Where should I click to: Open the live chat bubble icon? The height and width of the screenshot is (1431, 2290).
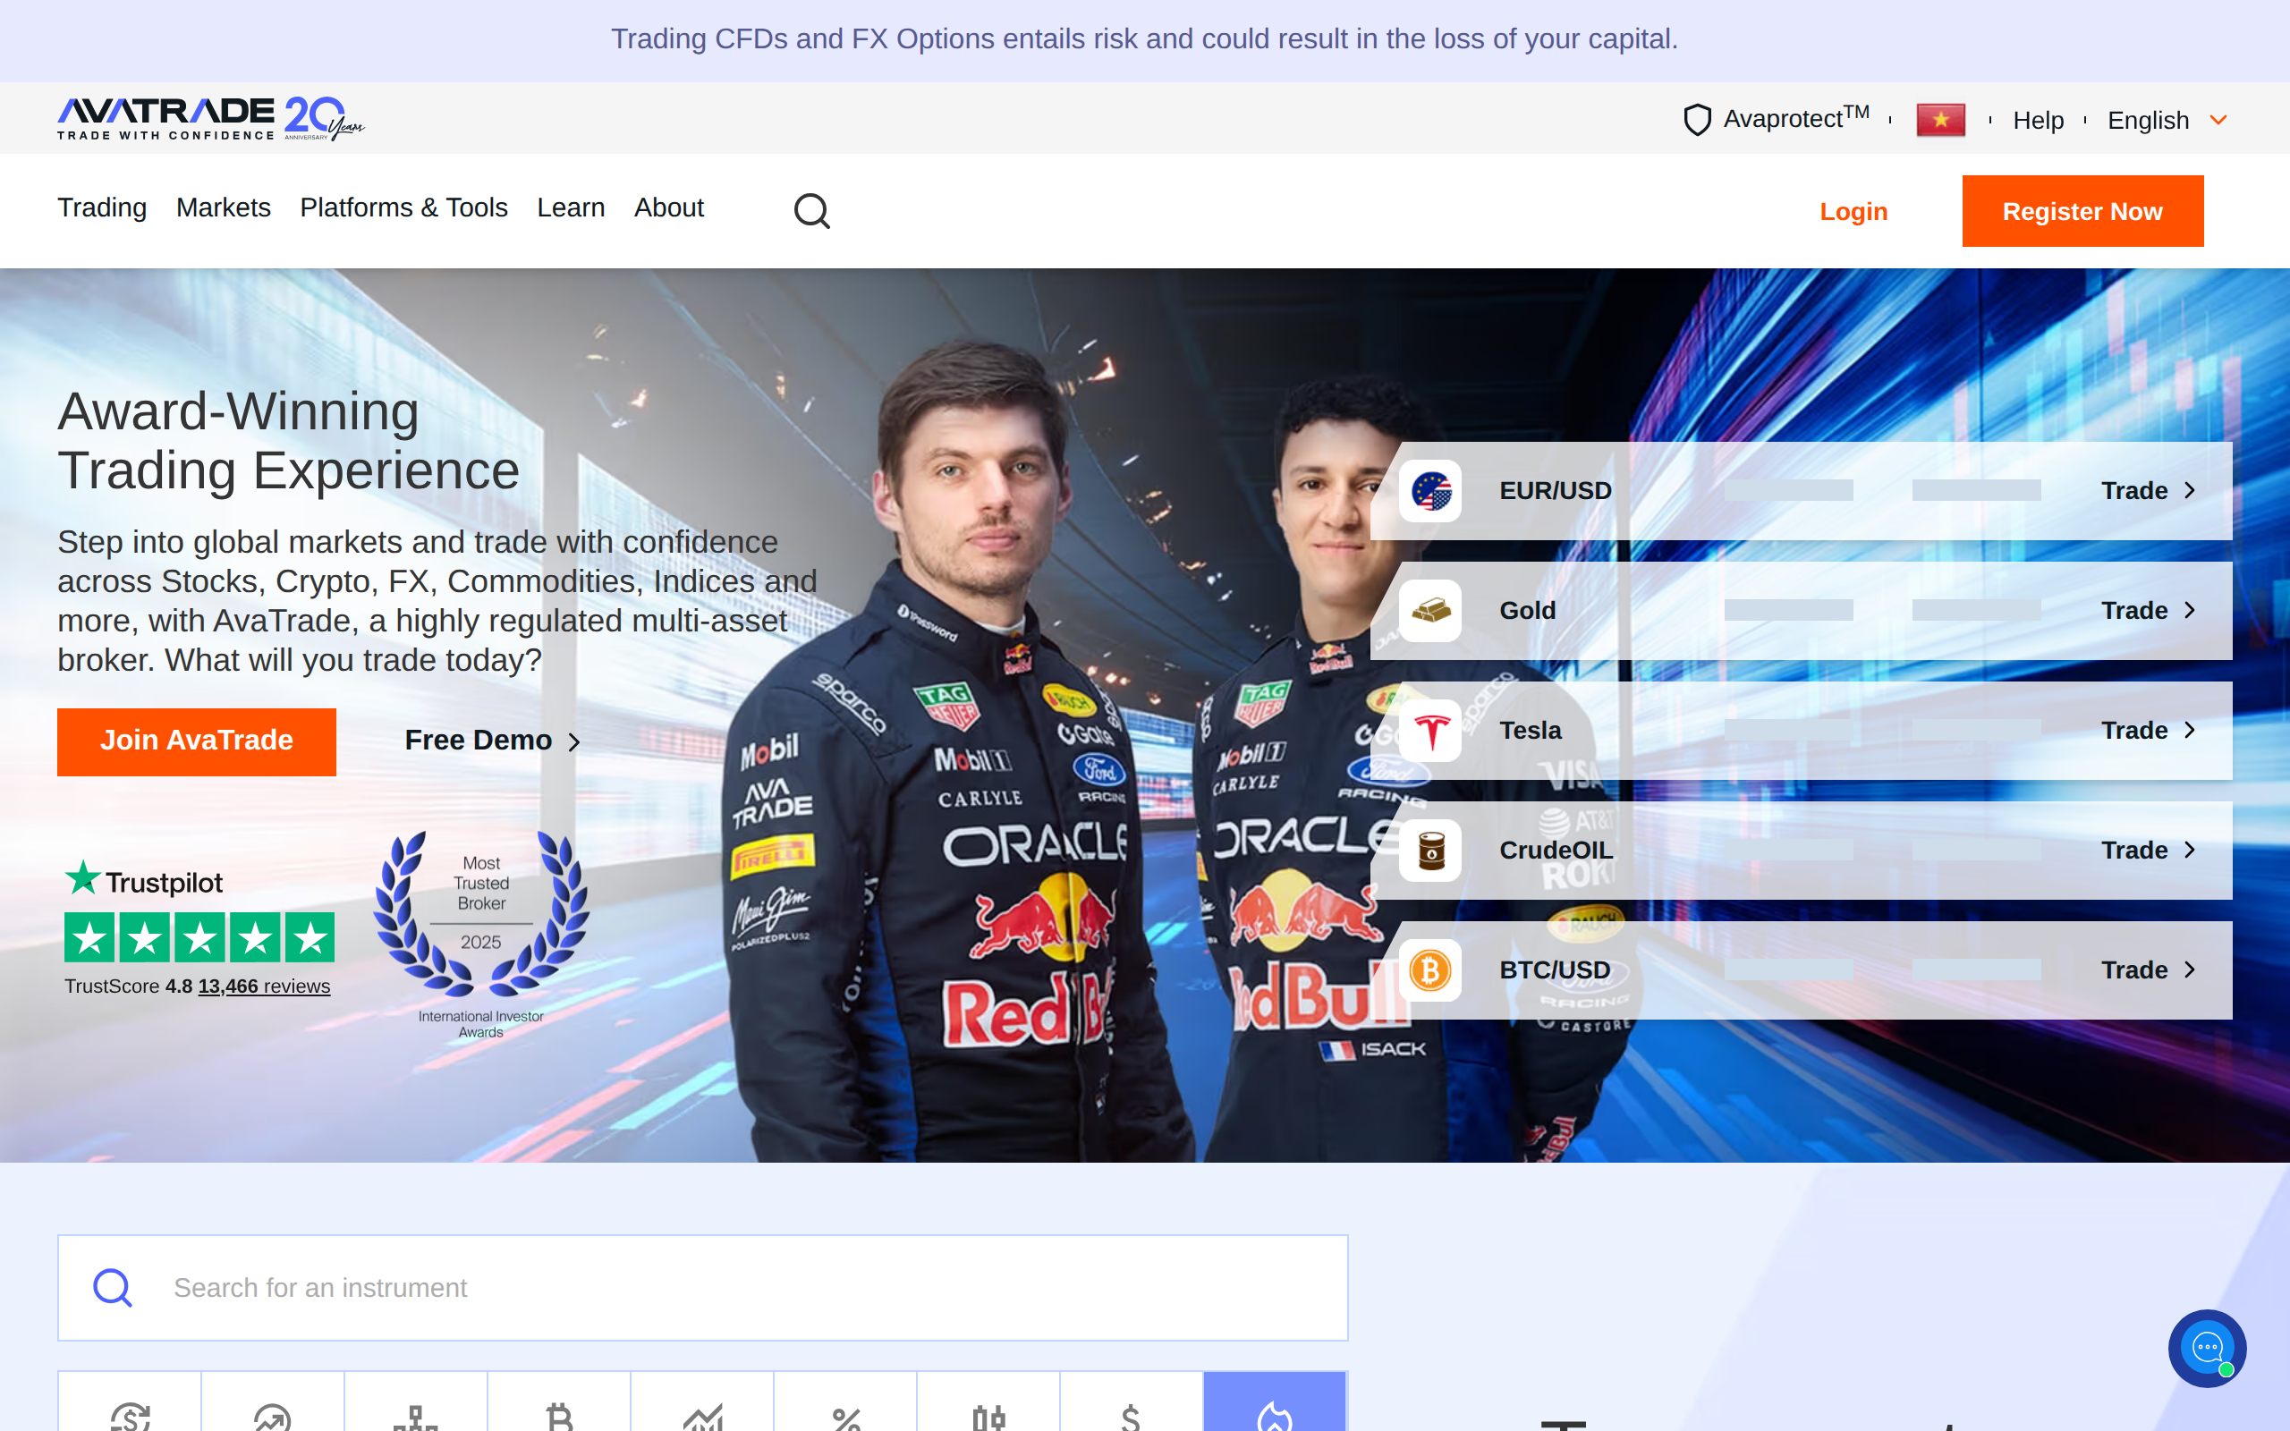tap(2207, 1348)
